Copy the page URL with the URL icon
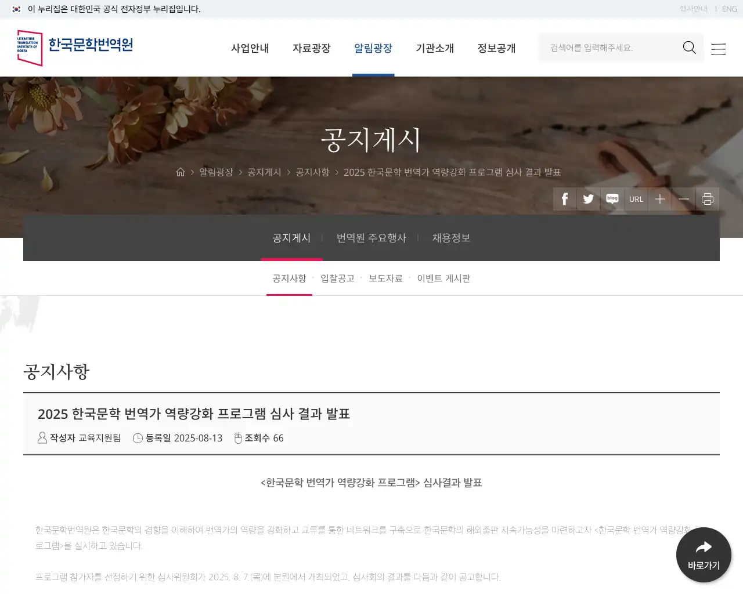743x594 pixels. pyautogui.click(x=636, y=199)
